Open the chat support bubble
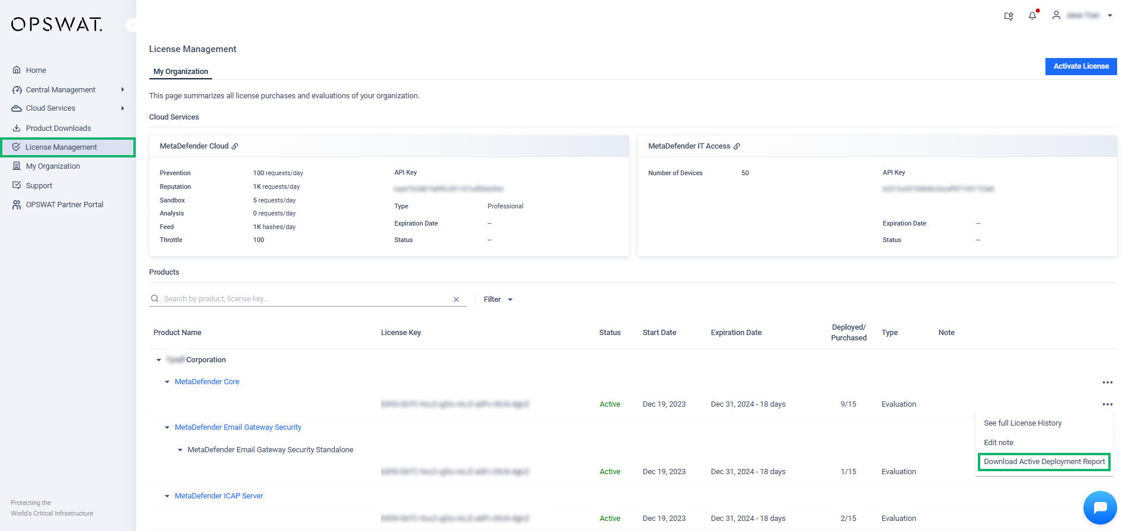1129x531 pixels. point(1100,507)
